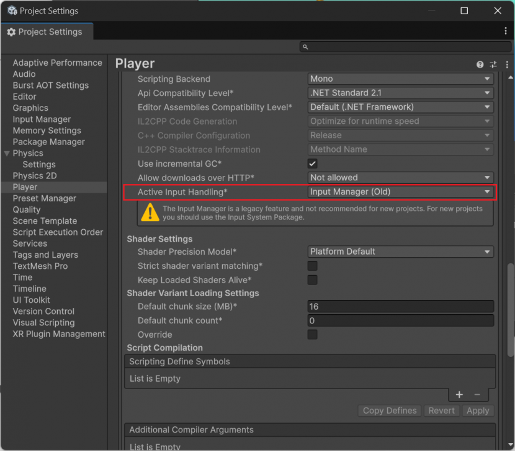Click the yellow warning icon
Screen dimensions: 515x451
coord(150,212)
